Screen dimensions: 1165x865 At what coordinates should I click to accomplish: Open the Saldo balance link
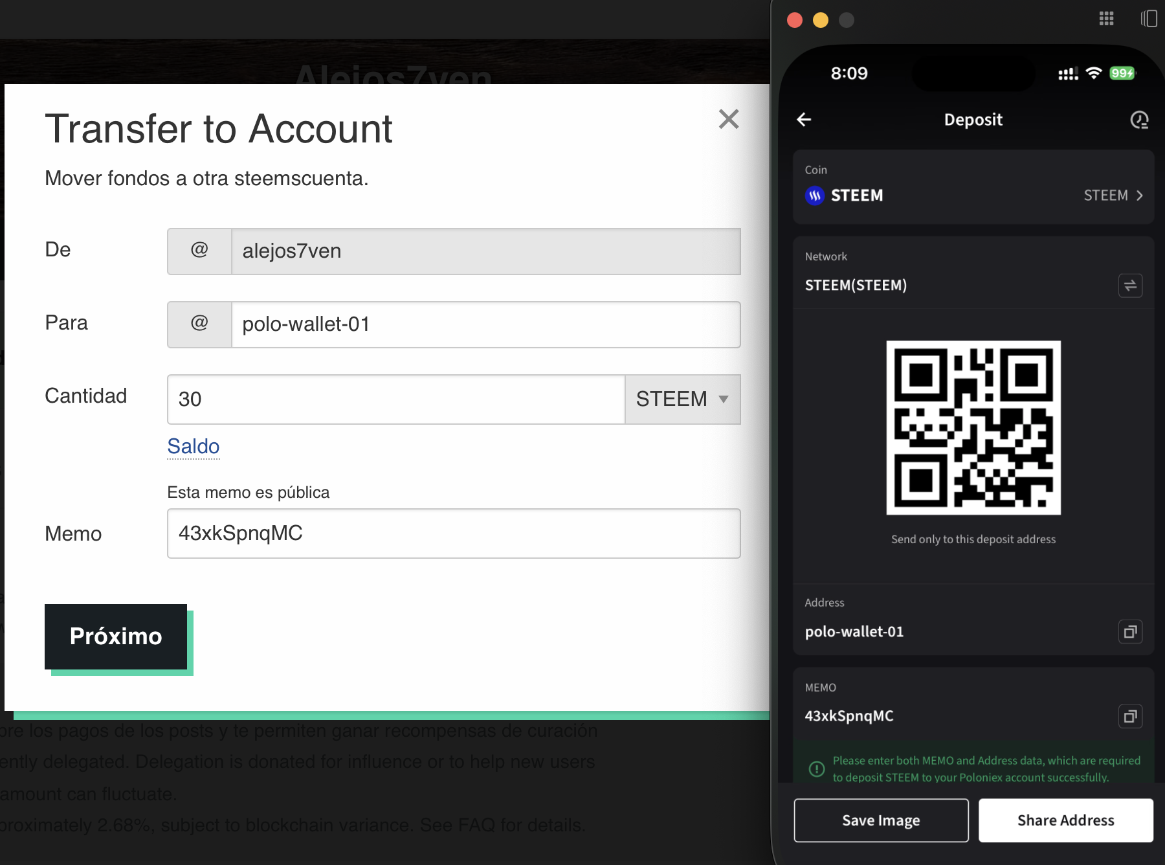[194, 446]
